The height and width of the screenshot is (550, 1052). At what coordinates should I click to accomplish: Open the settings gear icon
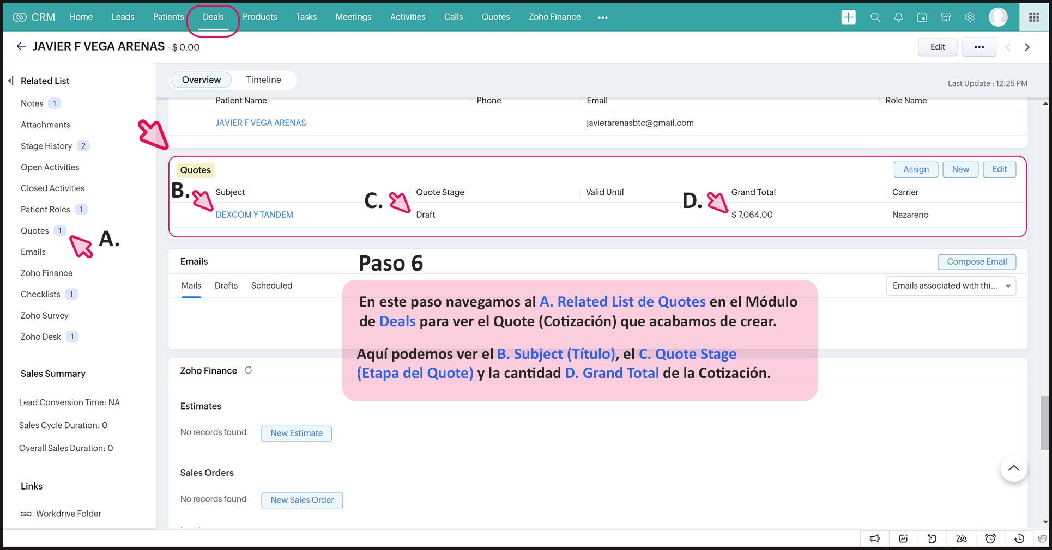coord(970,17)
